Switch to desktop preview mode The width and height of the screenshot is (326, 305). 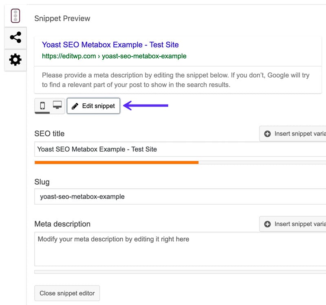point(57,105)
